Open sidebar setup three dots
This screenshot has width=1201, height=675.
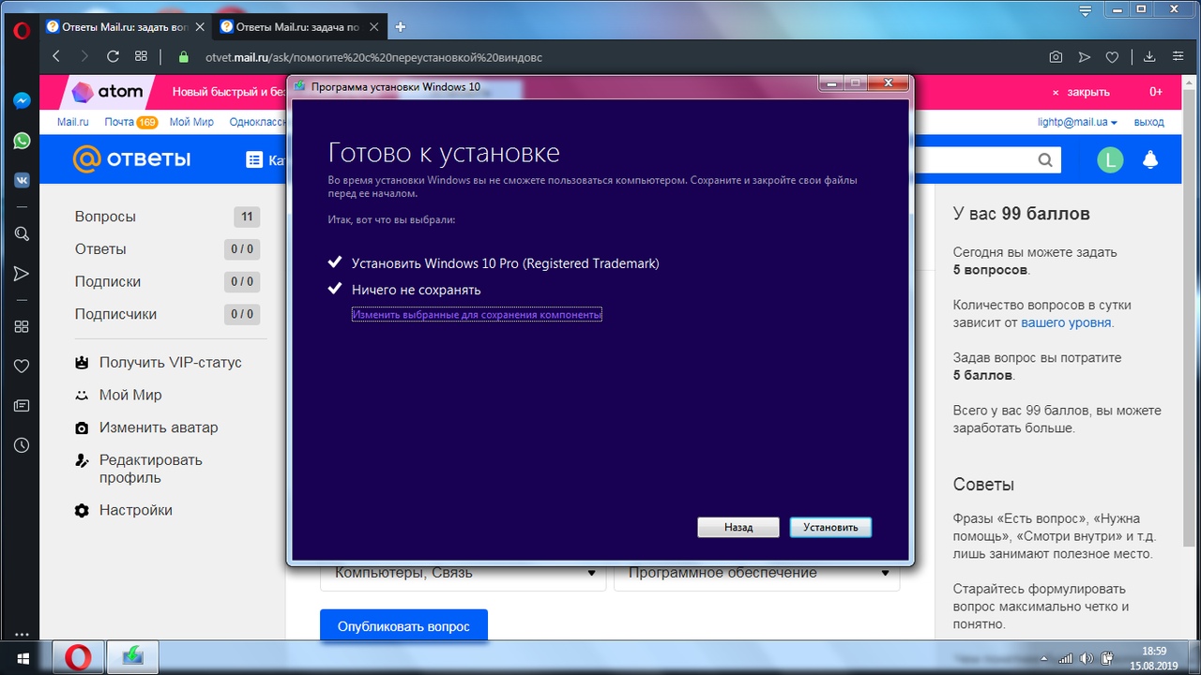coord(21,634)
